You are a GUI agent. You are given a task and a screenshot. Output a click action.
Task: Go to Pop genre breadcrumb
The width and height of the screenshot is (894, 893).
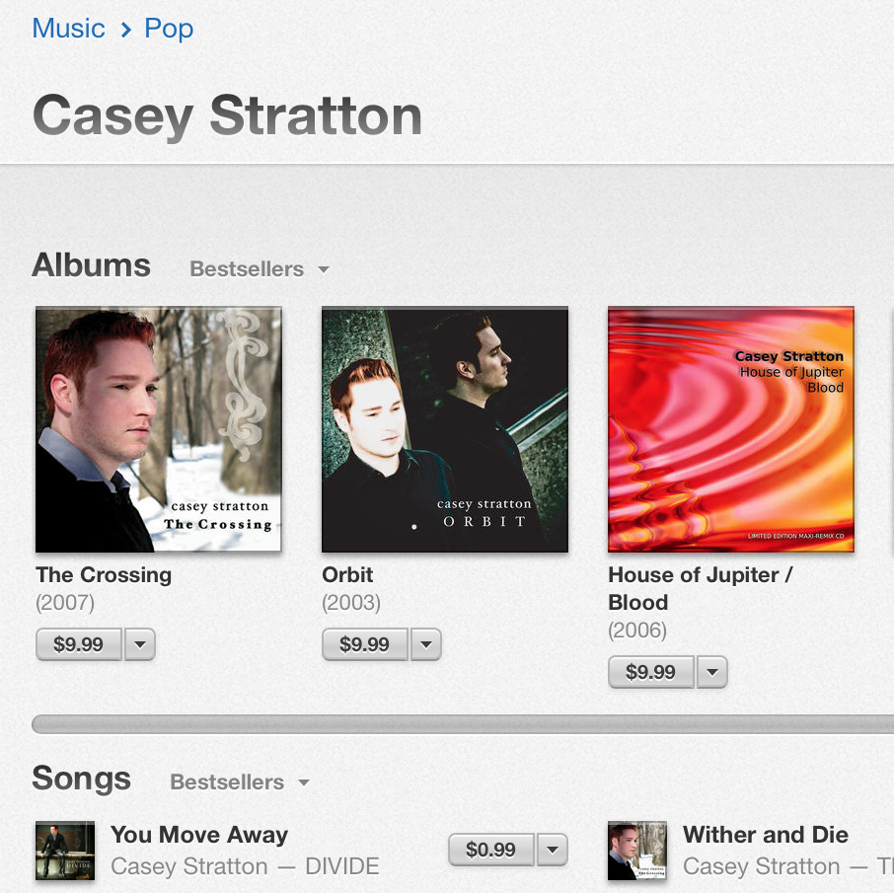point(169,28)
